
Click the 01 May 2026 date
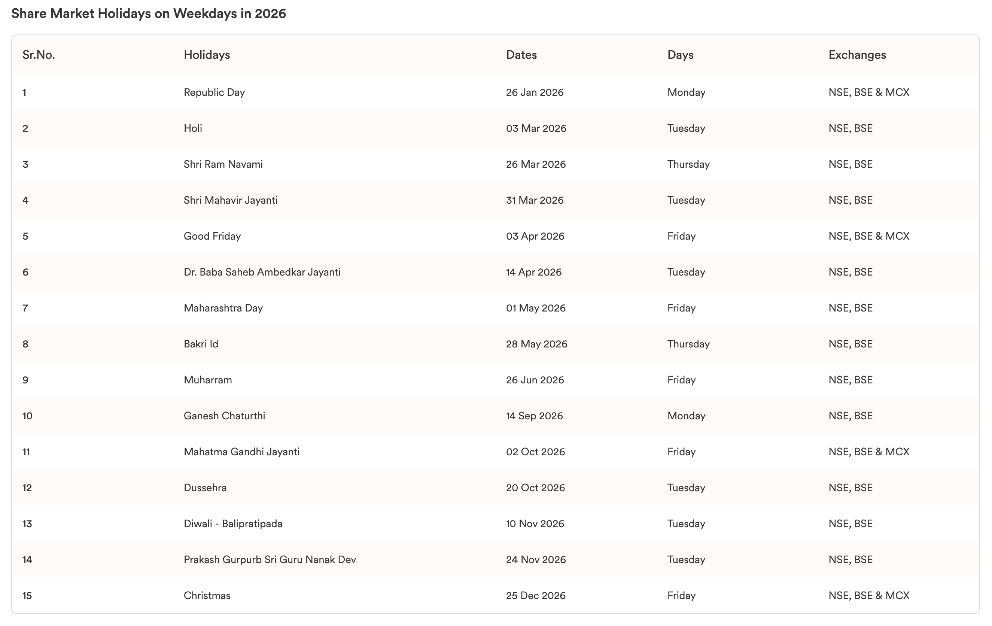536,308
